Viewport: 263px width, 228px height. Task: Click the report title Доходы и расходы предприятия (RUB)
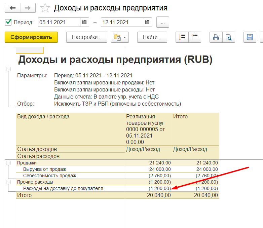tap(115, 60)
